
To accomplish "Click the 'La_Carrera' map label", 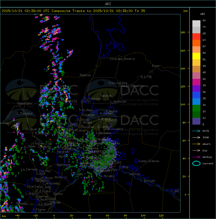I will click(x=29, y=169).
